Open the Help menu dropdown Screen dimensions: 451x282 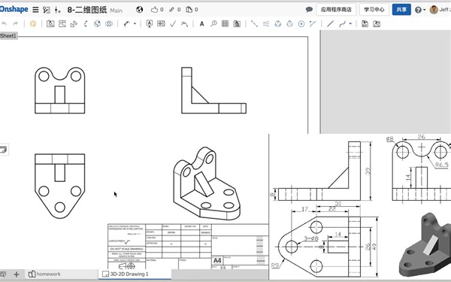(420, 10)
